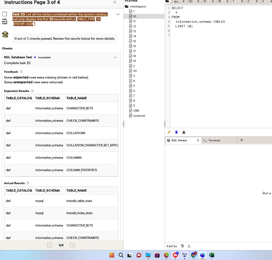The height and width of the screenshot is (260, 272).
Task: Click the hamburger menu beside Instructions heading
Action: [114, 2]
